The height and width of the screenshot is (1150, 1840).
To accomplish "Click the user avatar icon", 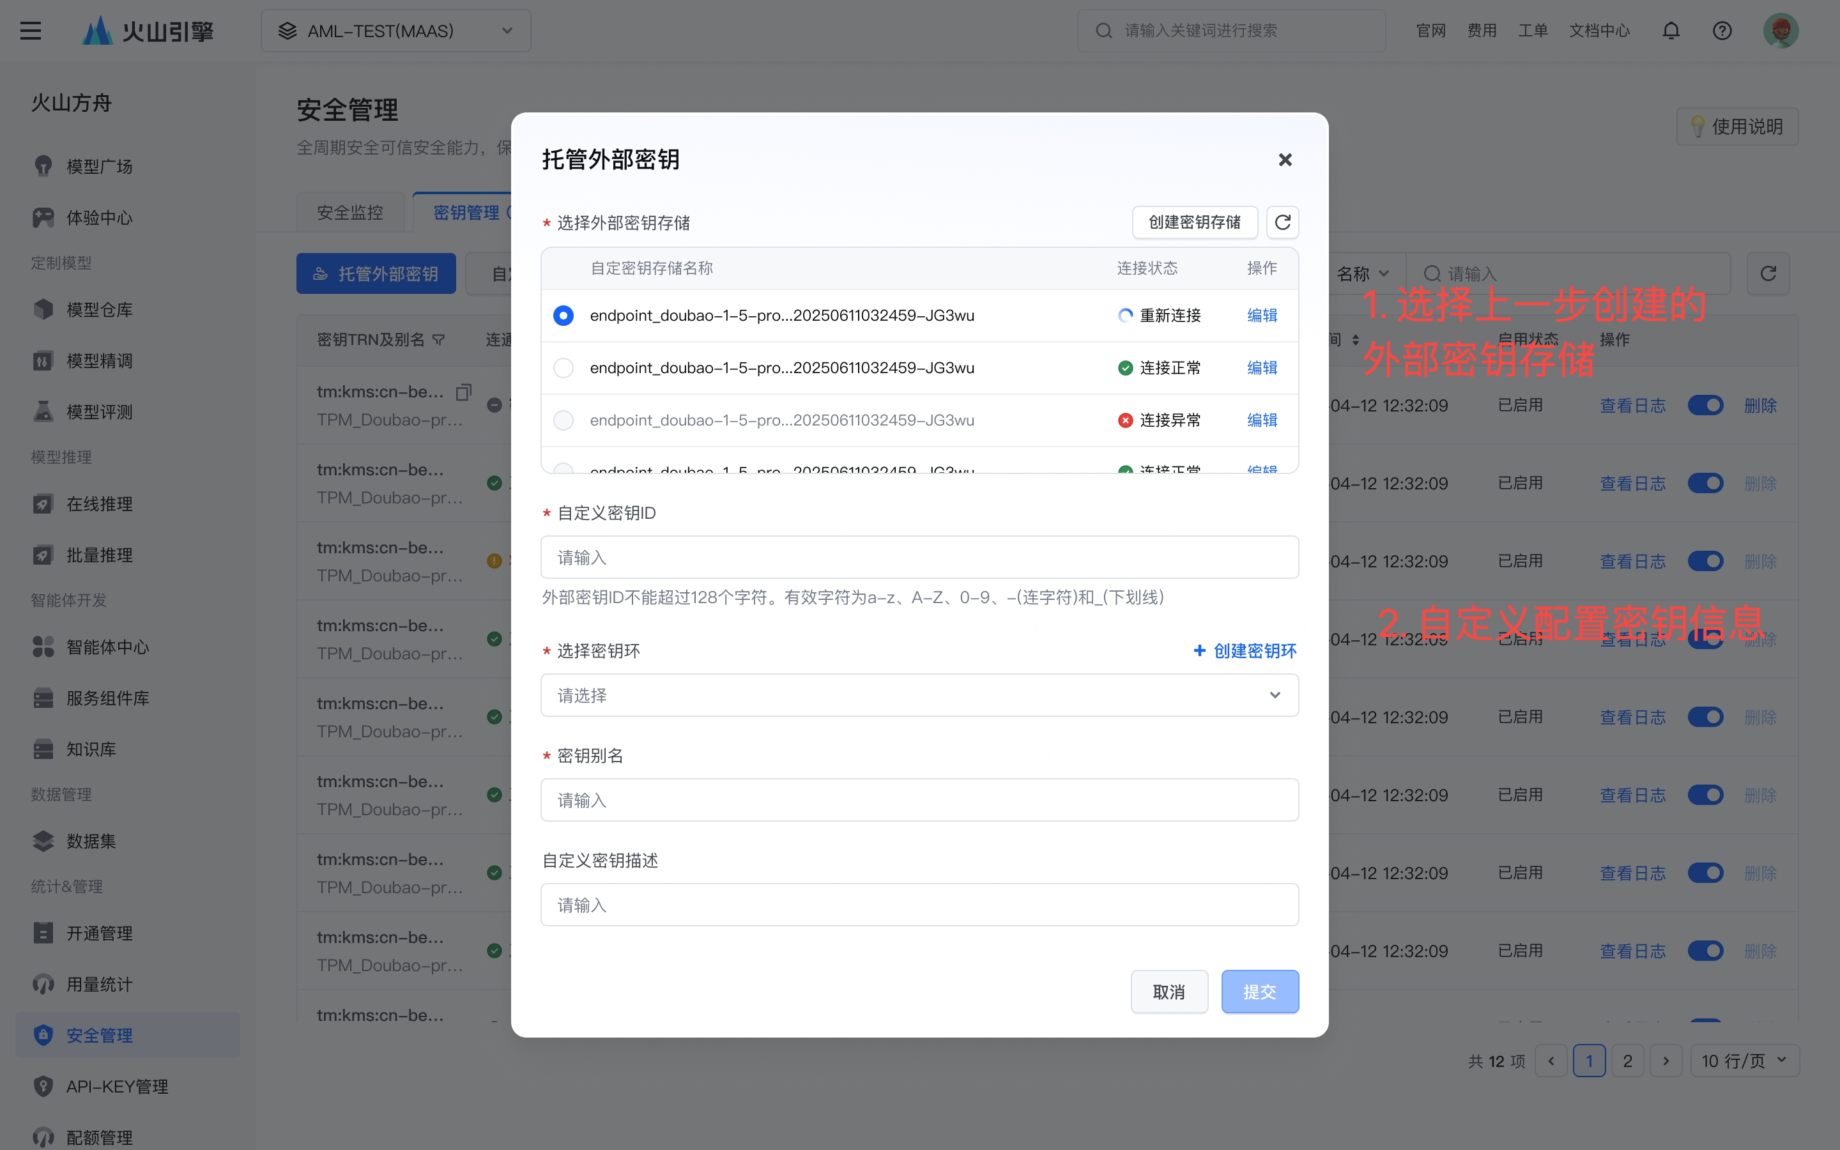I will [1780, 31].
